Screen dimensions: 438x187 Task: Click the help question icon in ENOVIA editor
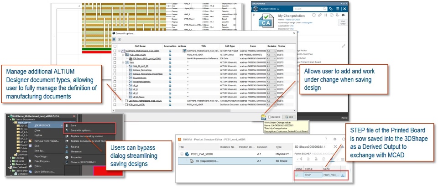pyautogui.click(x=326, y=139)
